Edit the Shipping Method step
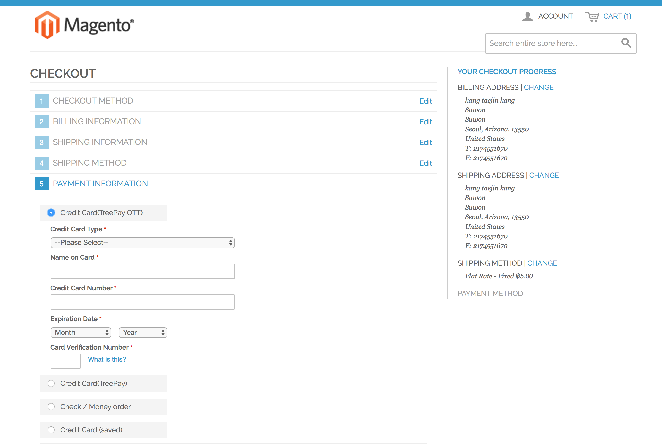This screenshot has width=662, height=444. 425,163
